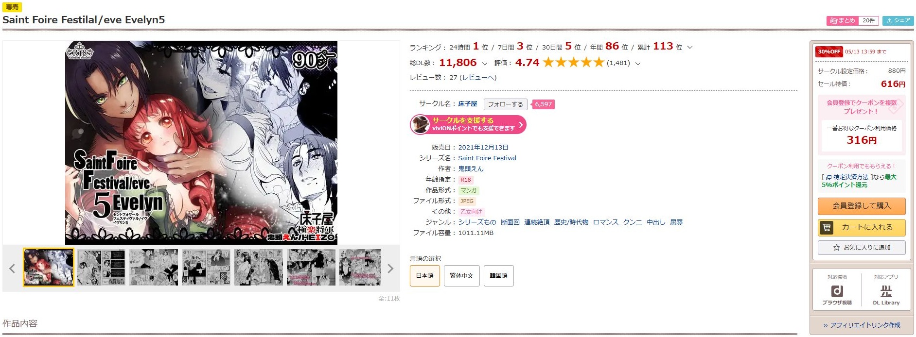Click the シェア share button
The height and width of the screenshot is (337, 916).
pyautogui.click(x=898, y=20)
